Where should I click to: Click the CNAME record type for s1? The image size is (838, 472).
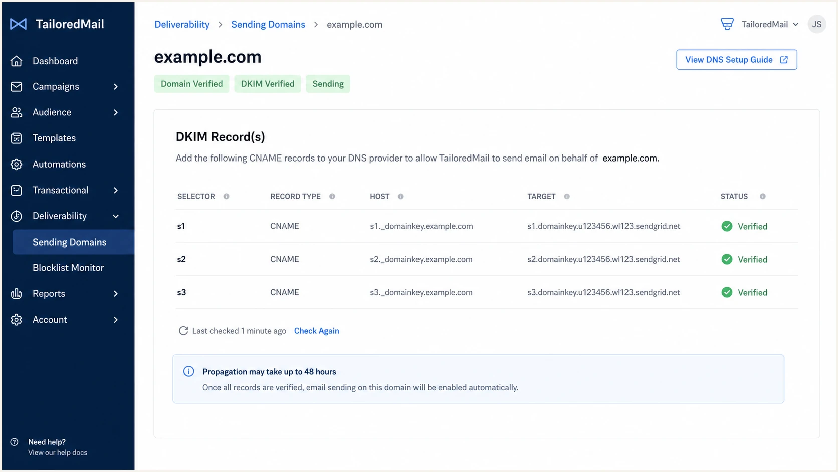[x=285, y=226]
